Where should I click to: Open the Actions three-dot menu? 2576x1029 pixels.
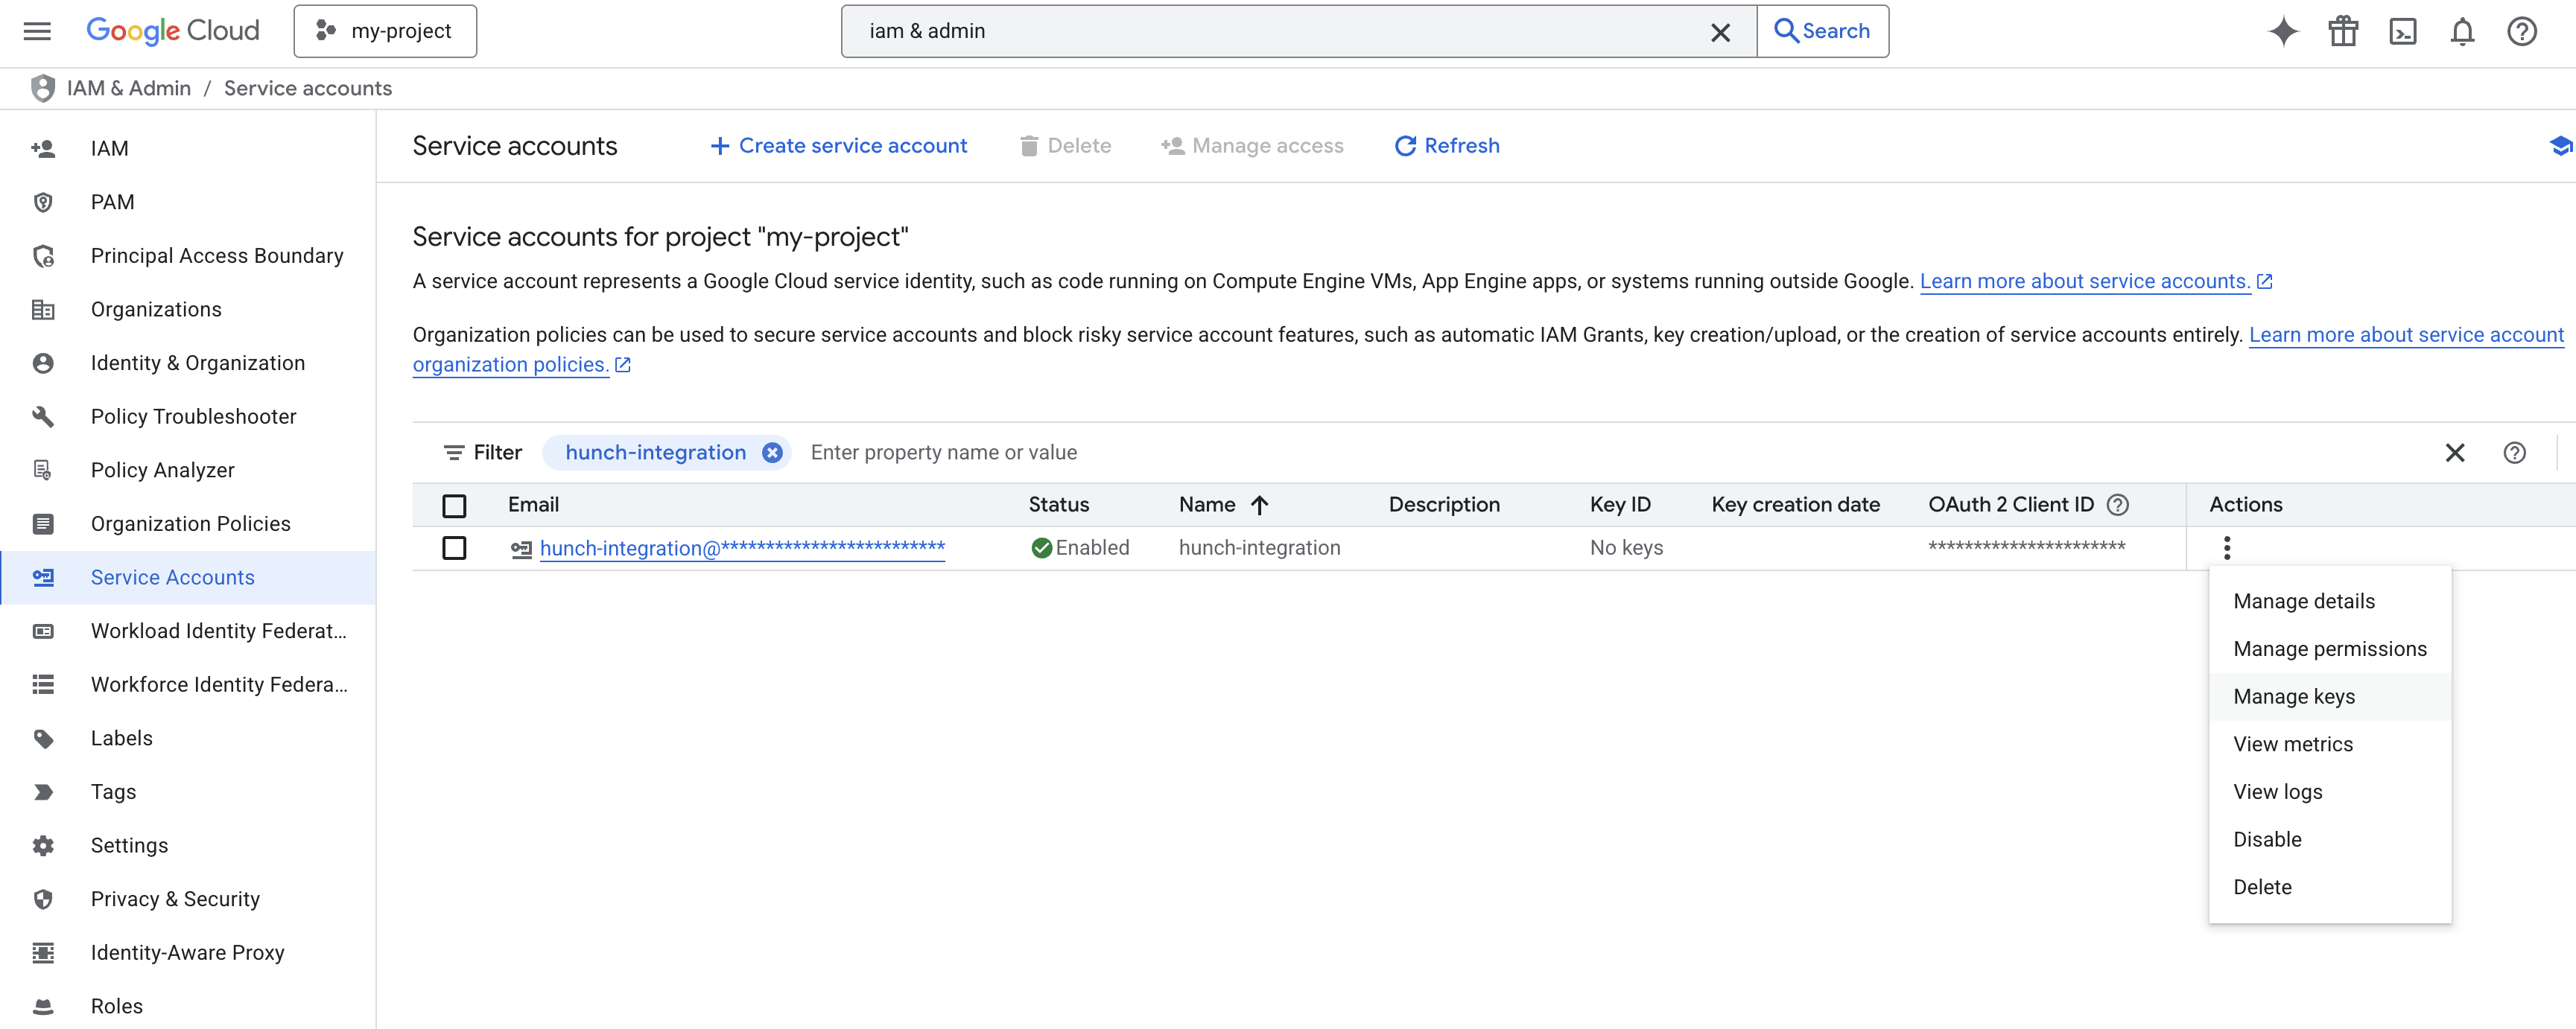click(x=2227, y=547)
